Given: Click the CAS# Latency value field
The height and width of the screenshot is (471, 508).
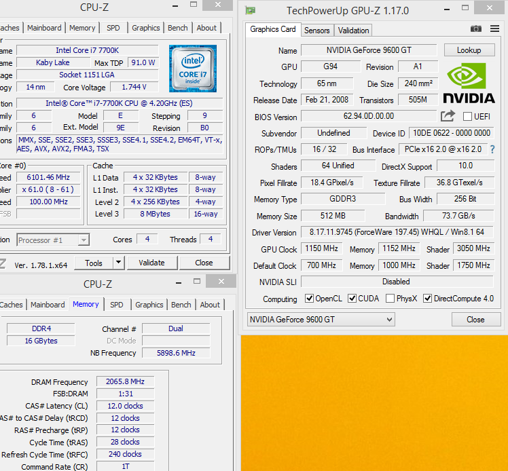Looking at the screenshot, I should (125, 406).
